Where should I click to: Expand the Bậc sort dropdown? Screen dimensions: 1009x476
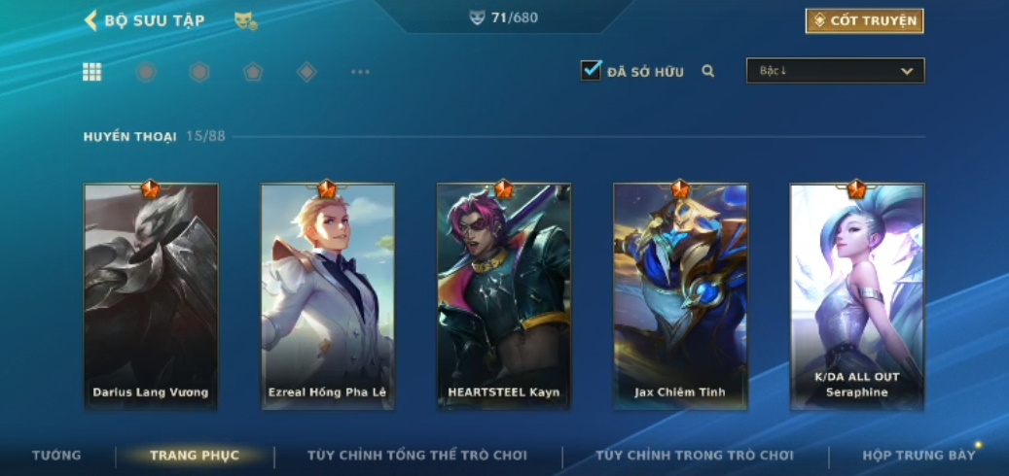click(835, 71)
